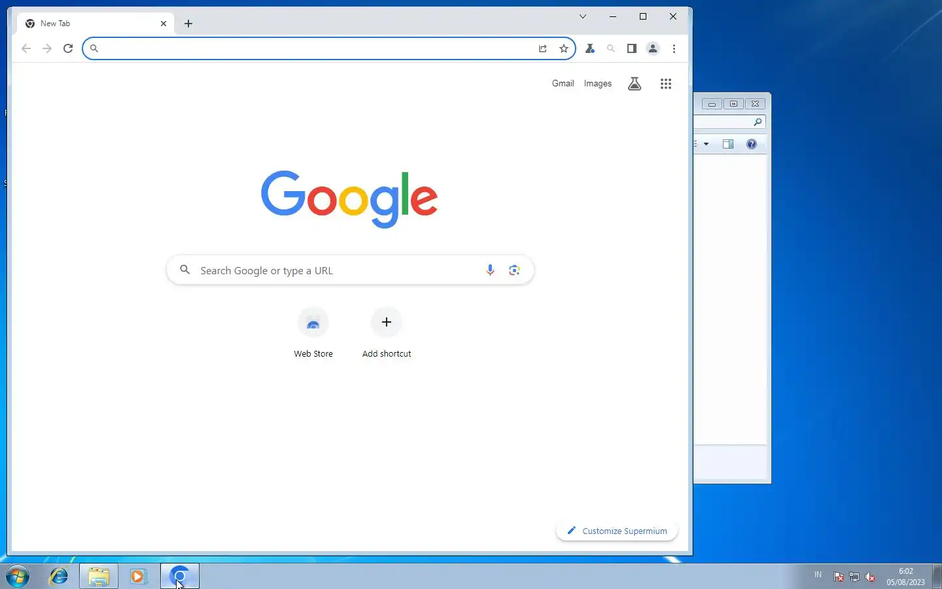This screenshot has height=589, width=942.
Task: Open the tab search chevron
Action: [583, 16]
